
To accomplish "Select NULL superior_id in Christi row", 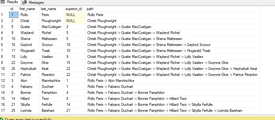I will (75, 21).
